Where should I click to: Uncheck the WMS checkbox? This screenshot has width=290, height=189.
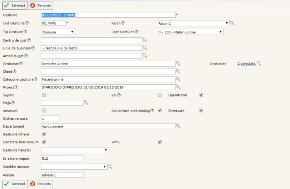coord(160,142)
